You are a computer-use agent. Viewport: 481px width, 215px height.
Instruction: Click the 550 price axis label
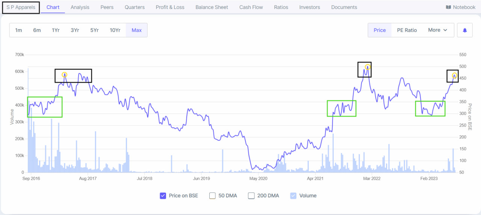click(463, 55)
